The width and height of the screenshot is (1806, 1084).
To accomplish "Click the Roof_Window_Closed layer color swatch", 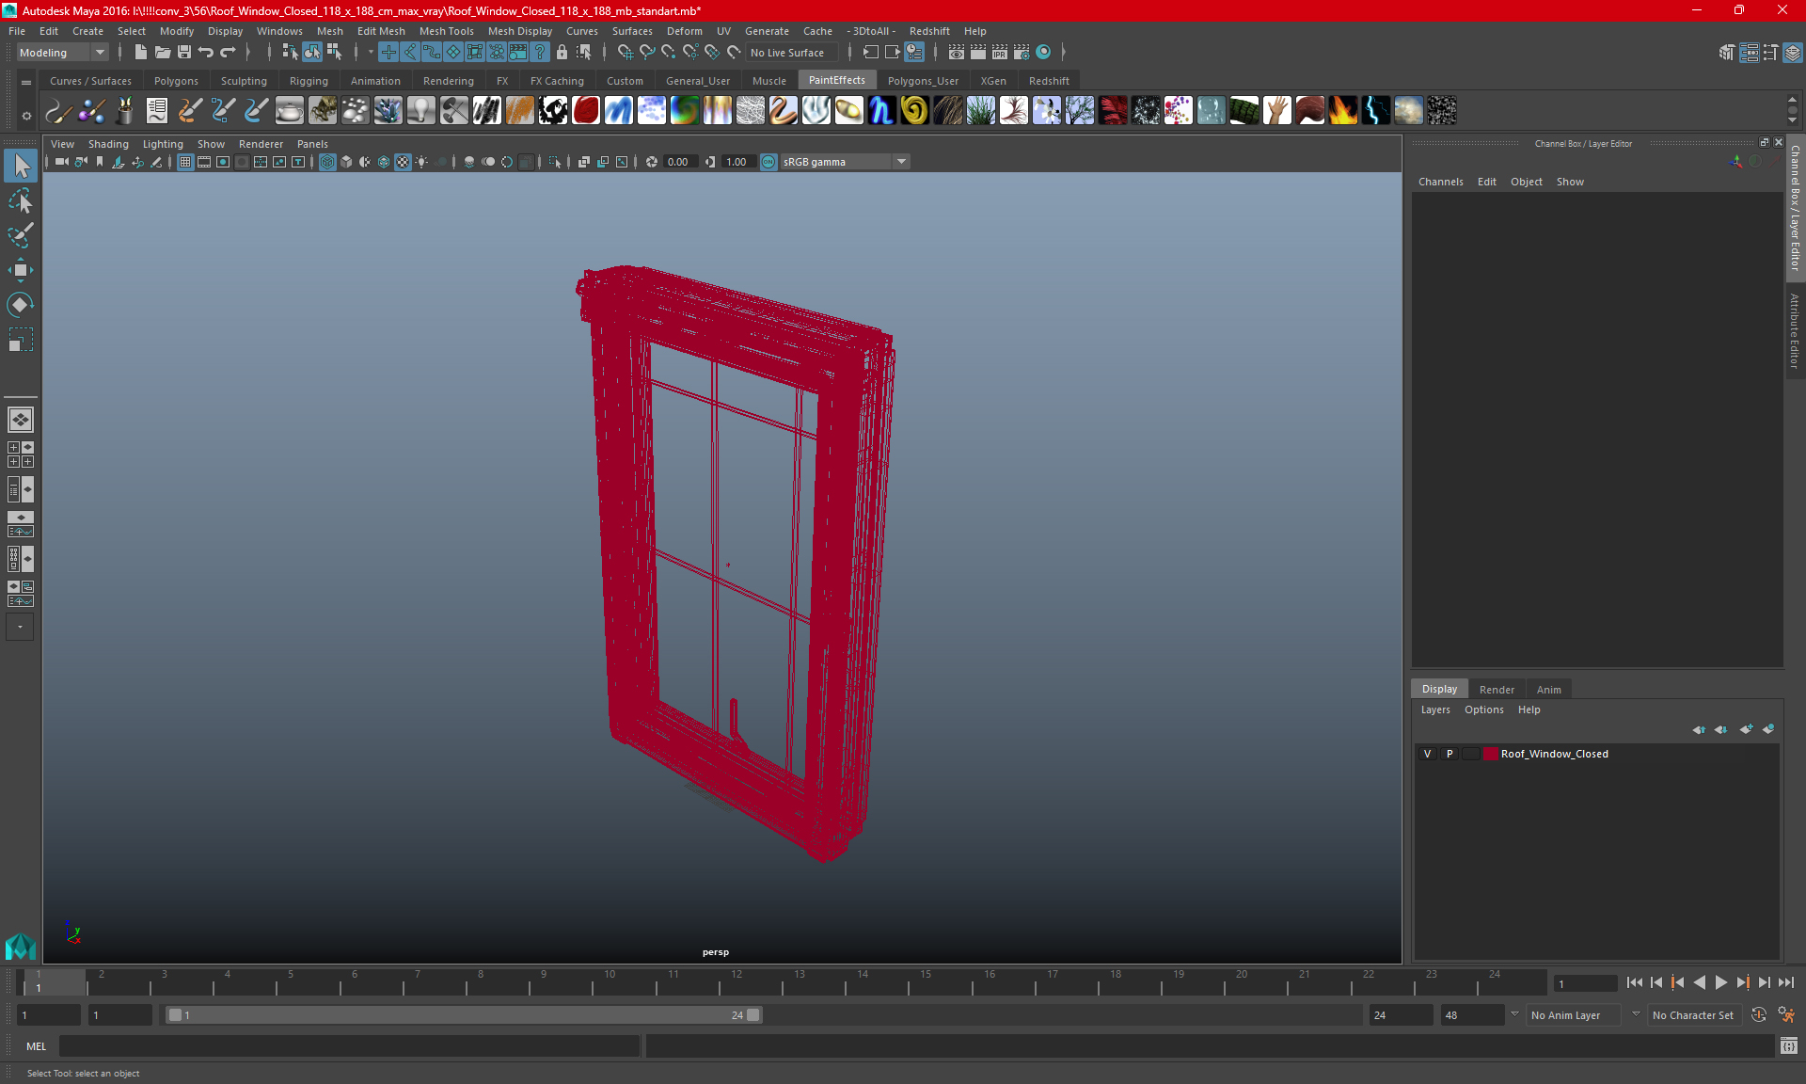I will click(1491, 754).
